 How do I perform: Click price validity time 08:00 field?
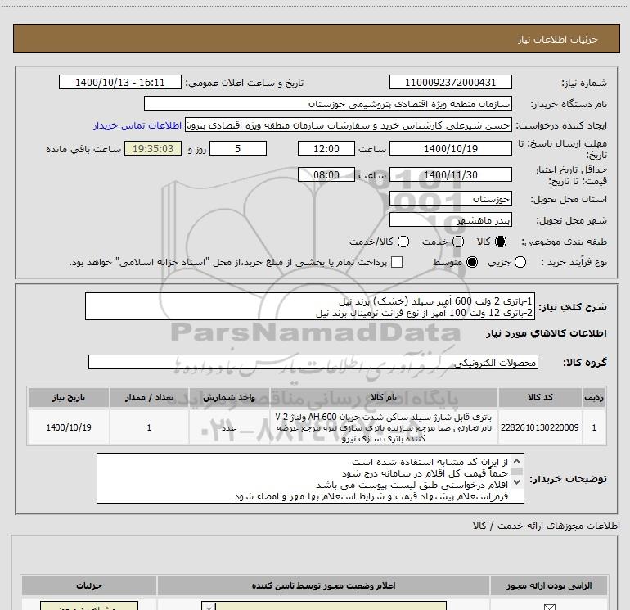(326, 175)
